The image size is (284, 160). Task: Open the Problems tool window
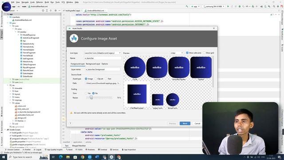[x=90, y=150]
